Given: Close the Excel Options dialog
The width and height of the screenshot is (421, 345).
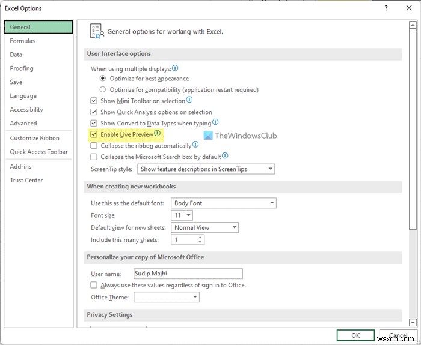Looking at the screenshot, I should pos(409,8).
